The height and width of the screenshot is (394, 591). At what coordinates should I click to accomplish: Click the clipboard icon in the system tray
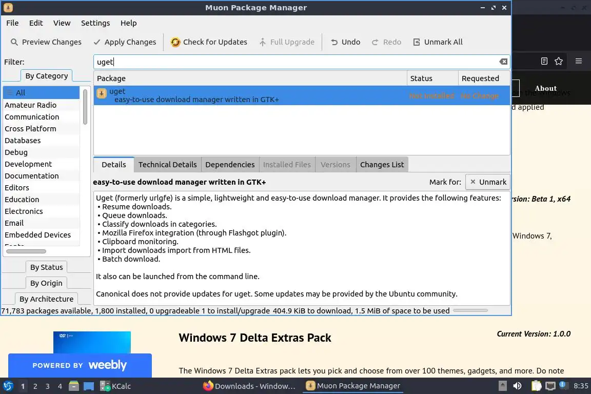(x=536, y=386)
